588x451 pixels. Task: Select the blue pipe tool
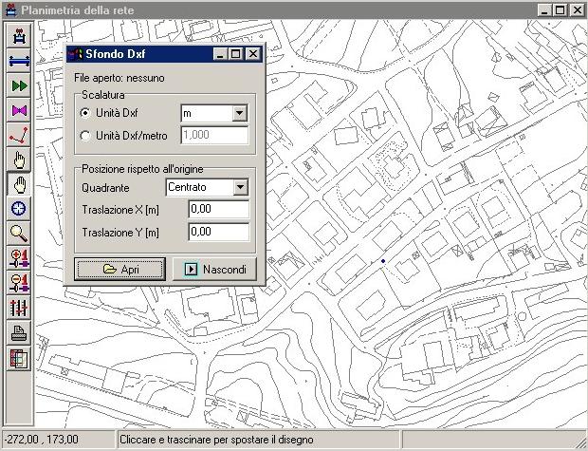[19, 61]
